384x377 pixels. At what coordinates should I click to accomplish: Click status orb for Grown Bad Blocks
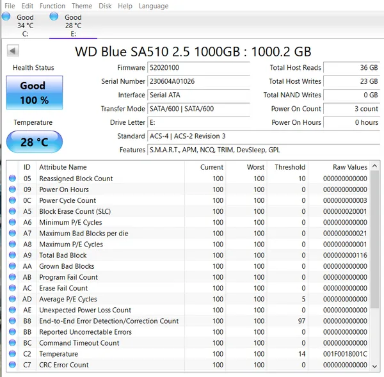pyautogui.click(x=12, y=266)
